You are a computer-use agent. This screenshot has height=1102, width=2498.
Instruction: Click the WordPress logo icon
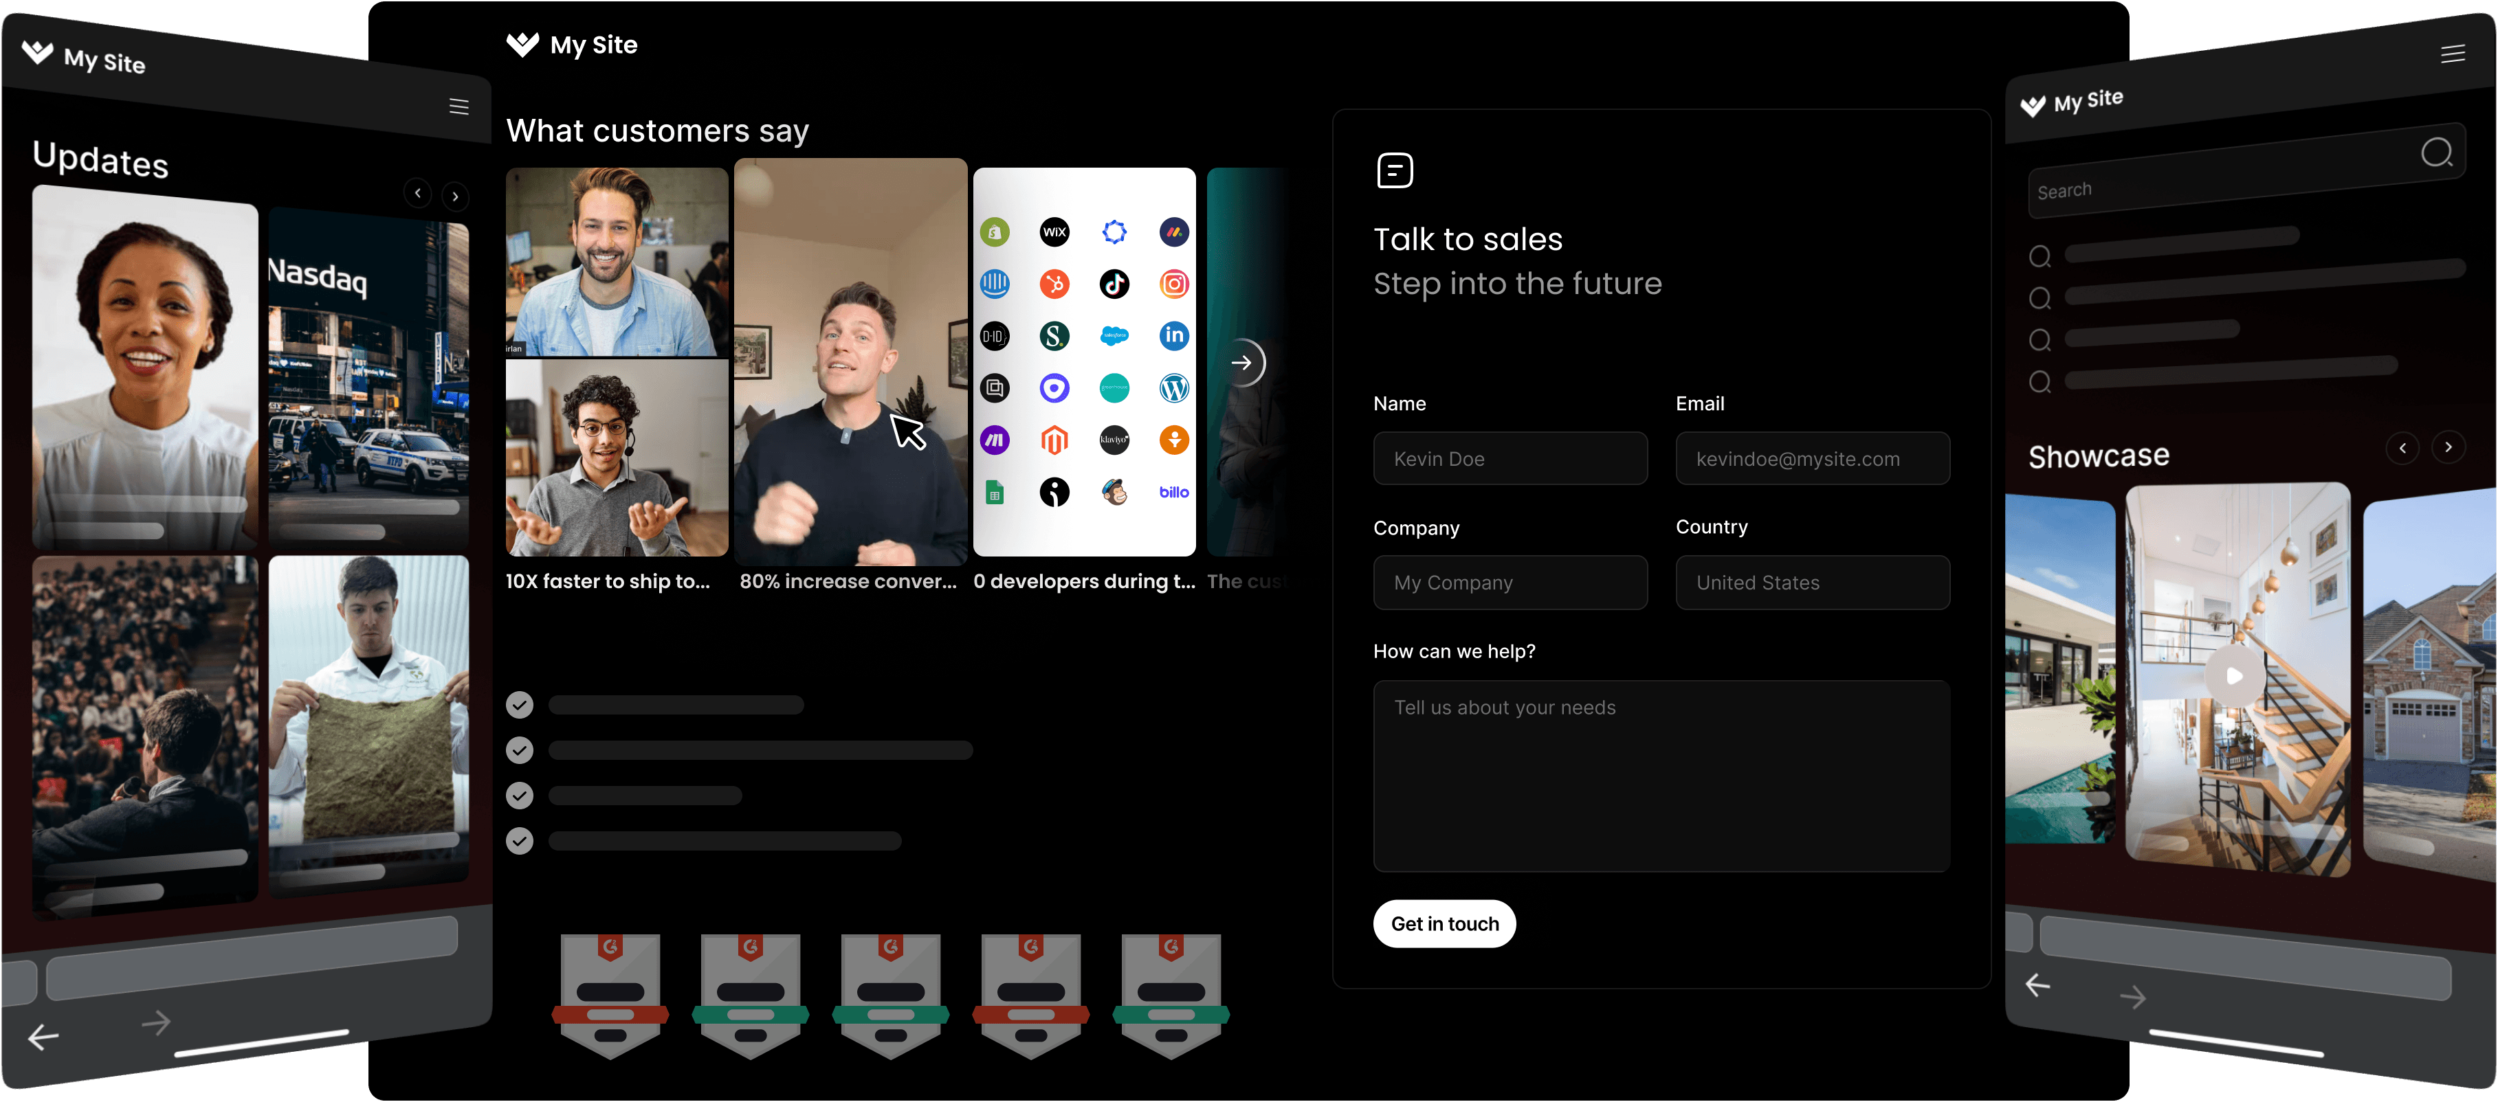1173,389
